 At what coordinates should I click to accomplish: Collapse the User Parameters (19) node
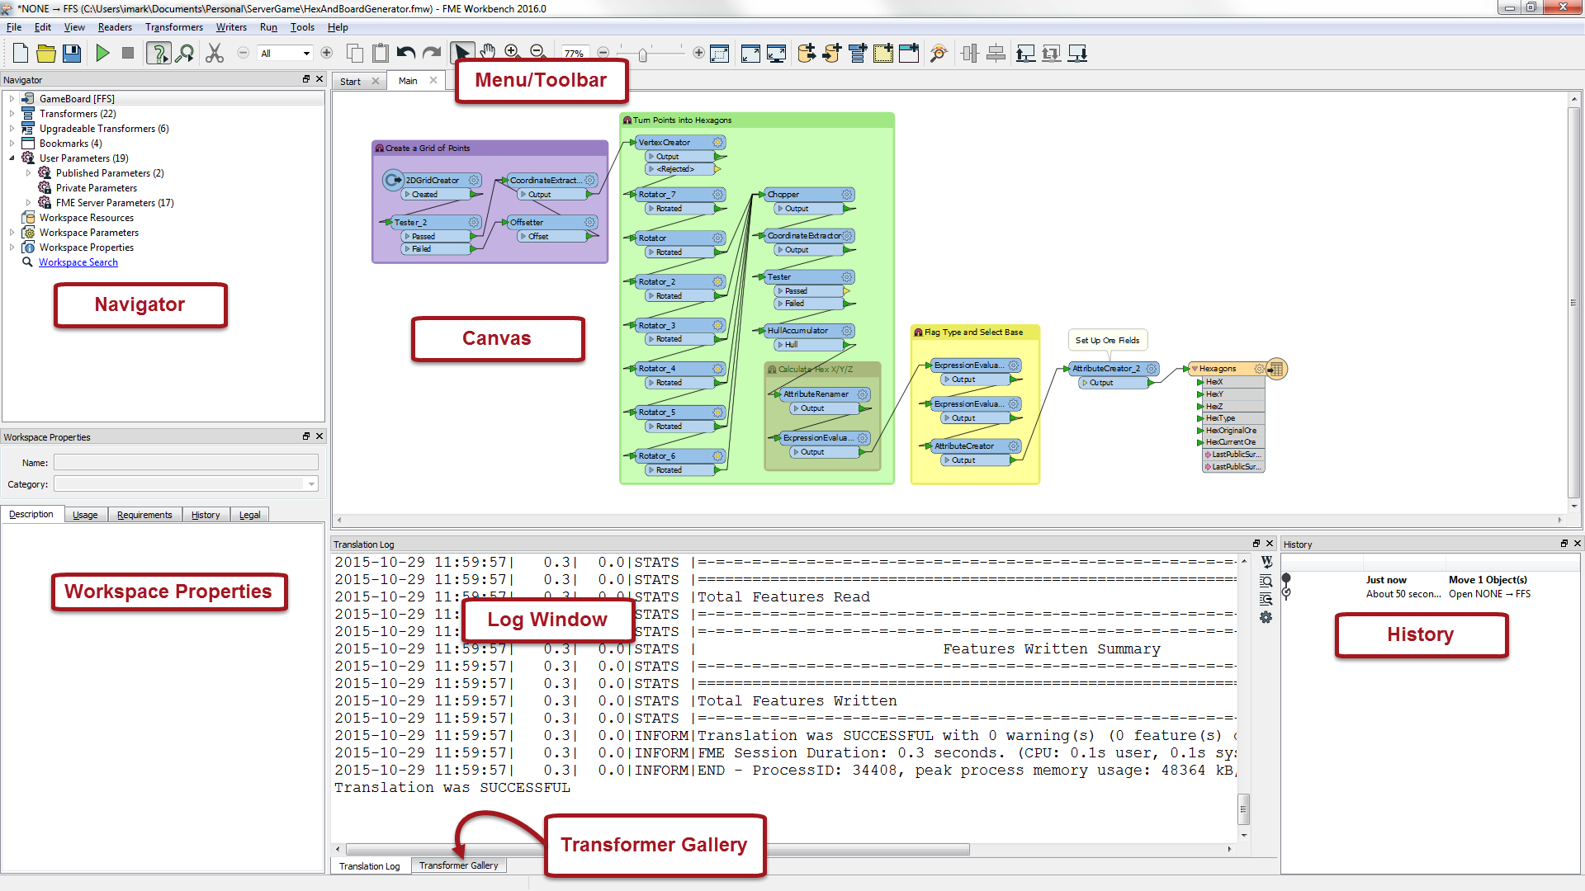(x=12, y=158)
